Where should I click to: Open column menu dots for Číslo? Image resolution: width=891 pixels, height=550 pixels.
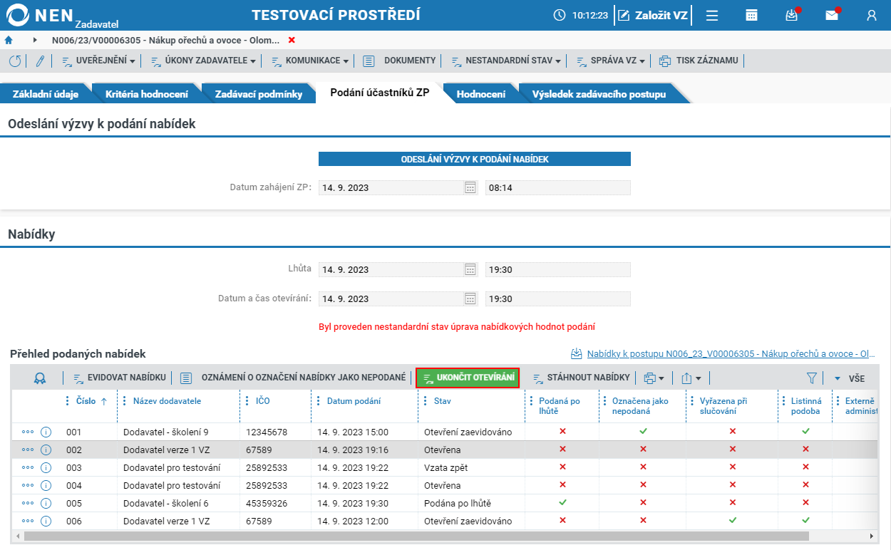(x=68, y=401)
